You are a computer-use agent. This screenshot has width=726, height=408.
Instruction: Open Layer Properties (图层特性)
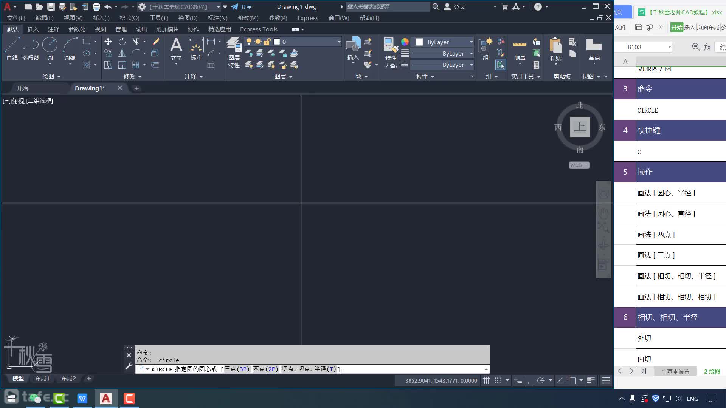pos(234,53)
